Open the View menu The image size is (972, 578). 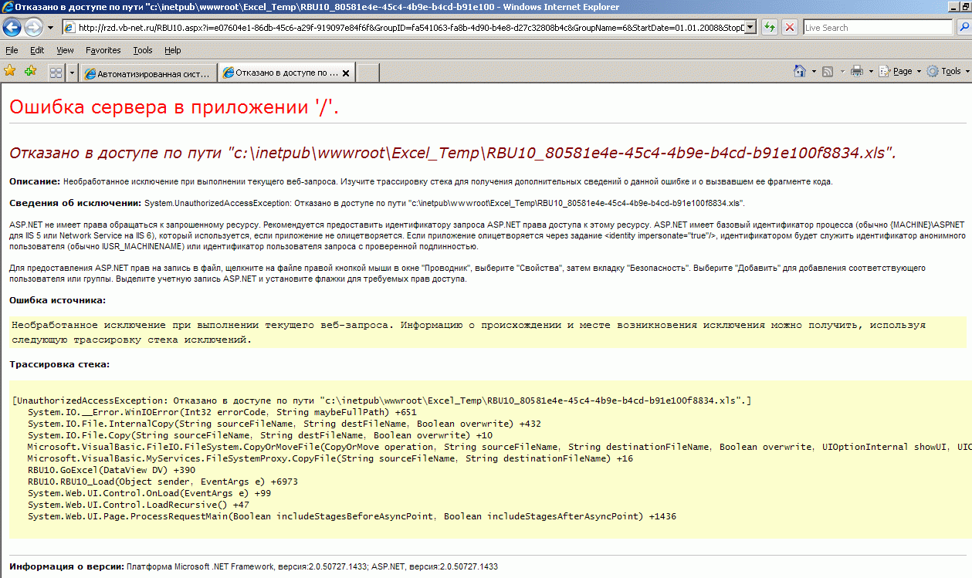(x=65, y=50)
